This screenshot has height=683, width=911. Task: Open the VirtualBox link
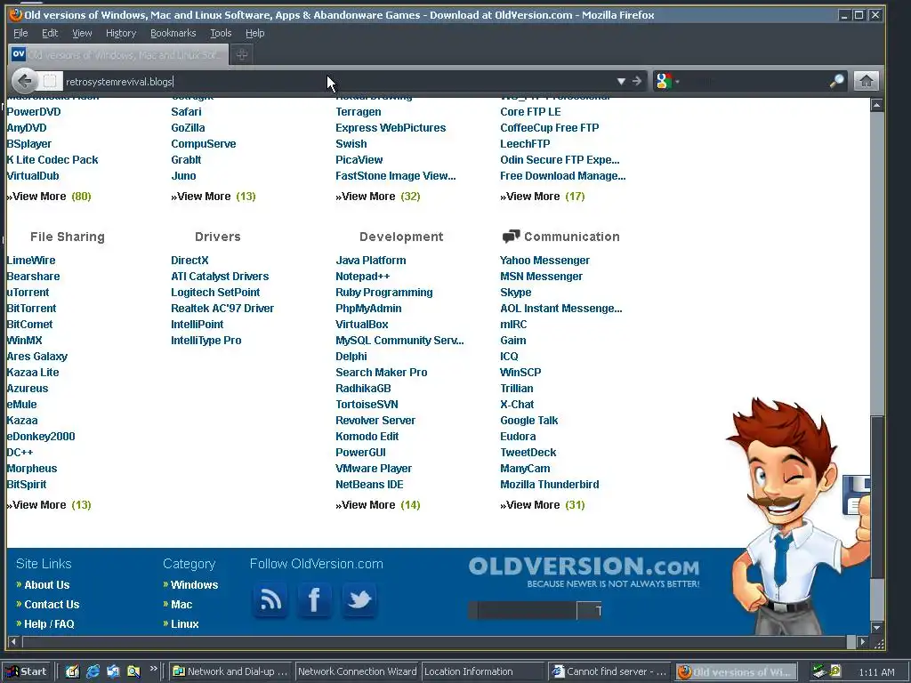[x=361, y=324]
